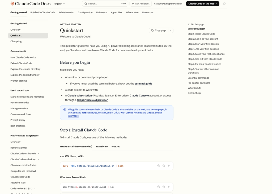Ask AI about the PowerShell command sparkle icon
The height and width of the screenshot is (194, 272).
169,187
